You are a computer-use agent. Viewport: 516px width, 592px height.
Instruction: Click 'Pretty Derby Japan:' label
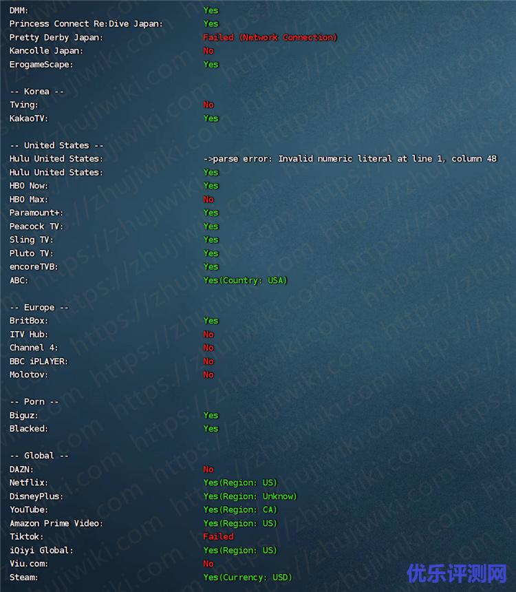(x=56, y=37)
